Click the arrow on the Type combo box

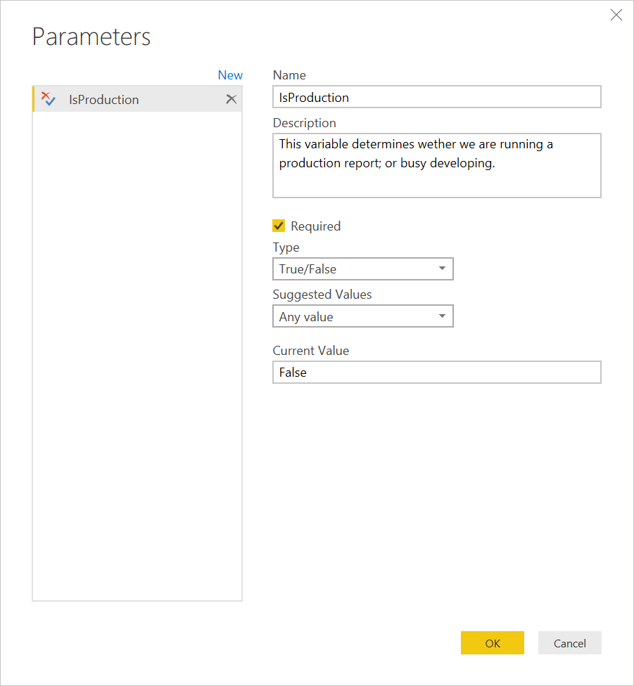[442, 268]
